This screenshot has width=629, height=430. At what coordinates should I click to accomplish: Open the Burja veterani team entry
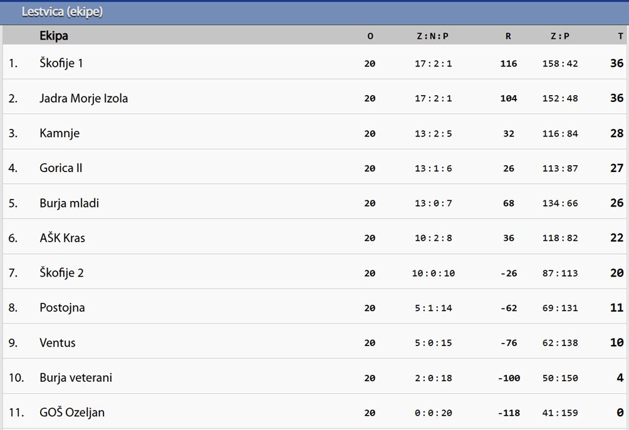[x=76, y=377]
